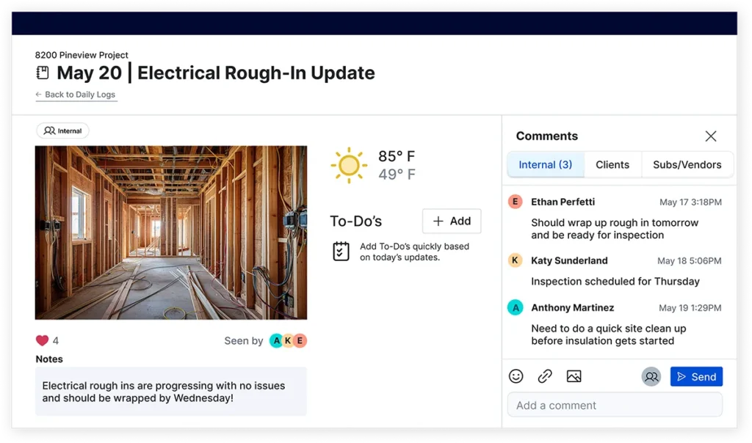The height and width of the screenshot is (443, 752).
Task: Click seen-by avatar K
Action: click(x=288, y=340)
